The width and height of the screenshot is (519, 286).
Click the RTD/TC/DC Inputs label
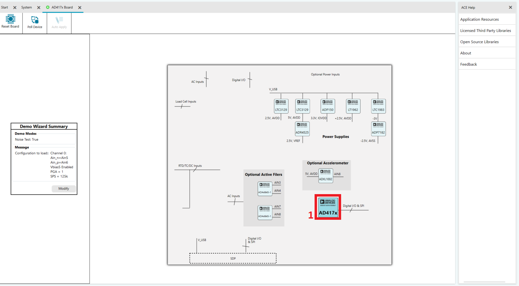pyautogui.click(x=190, y=166)
